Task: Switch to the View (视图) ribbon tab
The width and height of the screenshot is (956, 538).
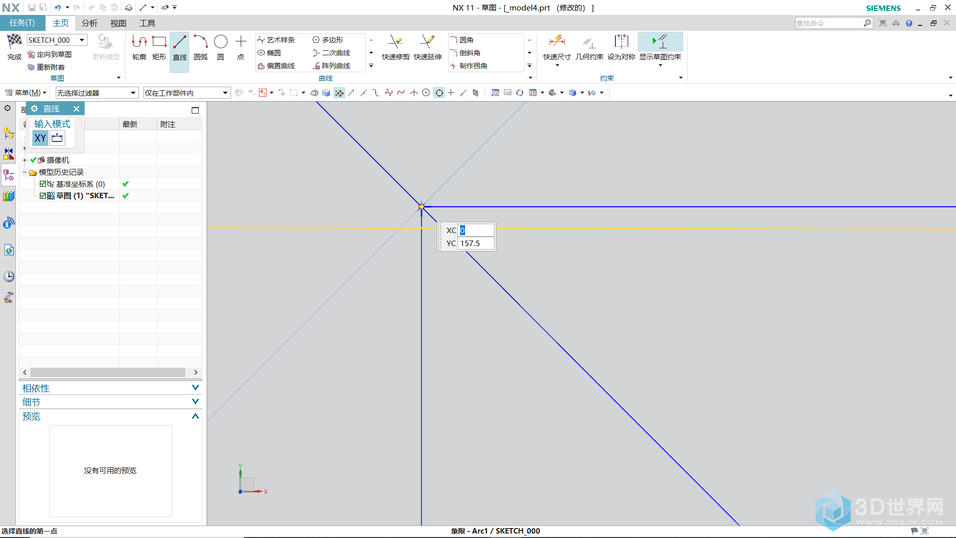Action: tap(119, 23)
